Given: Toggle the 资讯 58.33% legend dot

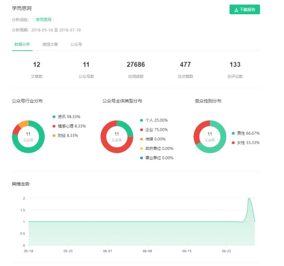Looking at the screenshot, I should click(x=54, y=117).
